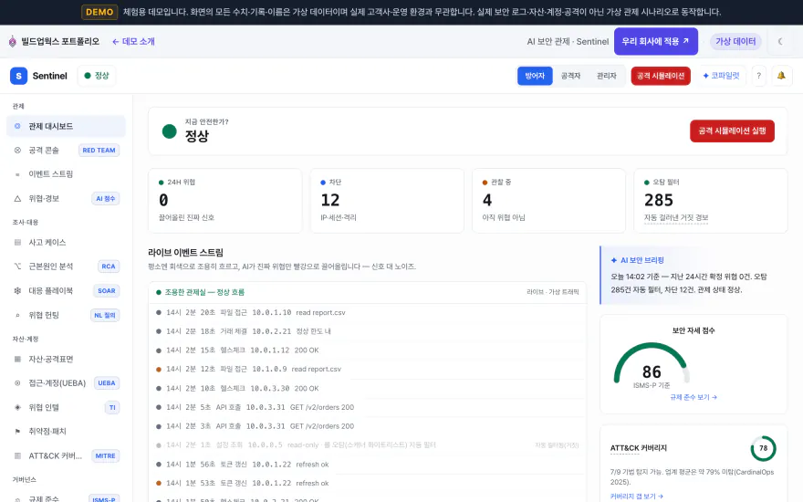The width and height of the screenshot is (803, 502).
Task: Click the ATT&CK 커버리지 sidebar icon
Action: 17,455
